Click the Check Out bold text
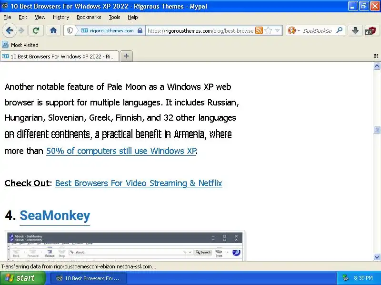The image size is (381, 285). [27, 183]
